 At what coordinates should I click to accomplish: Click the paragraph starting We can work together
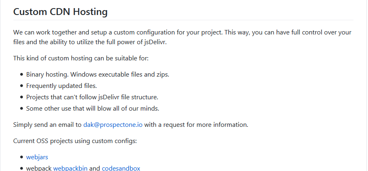click(x=182, y=37)
